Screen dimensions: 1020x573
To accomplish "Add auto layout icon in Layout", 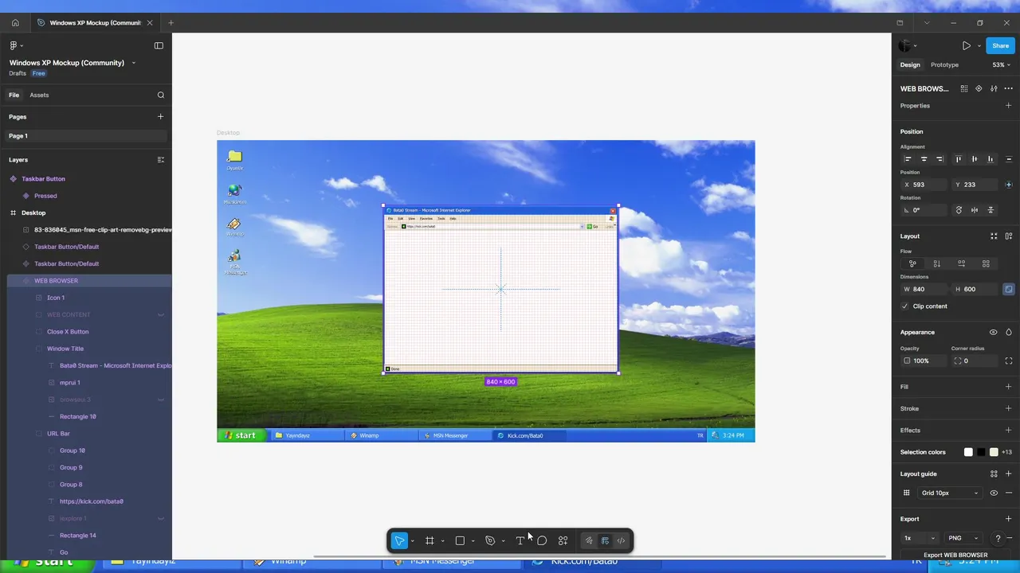I will (1009, 236).
